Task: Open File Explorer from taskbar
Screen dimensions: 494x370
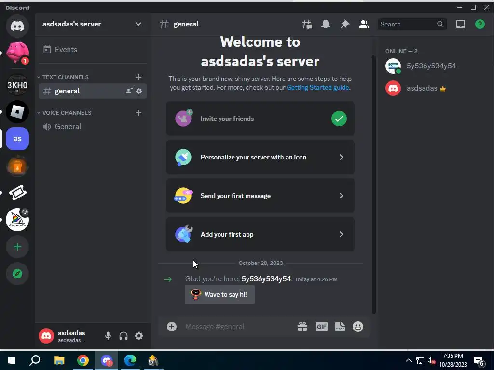Action: click(x=59, y=360)
